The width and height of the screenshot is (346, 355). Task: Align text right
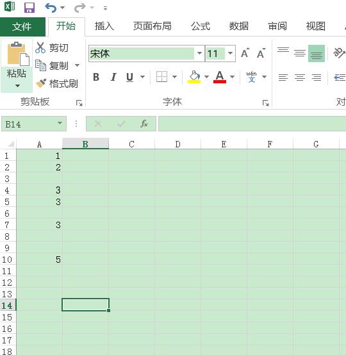coord(317,78)
